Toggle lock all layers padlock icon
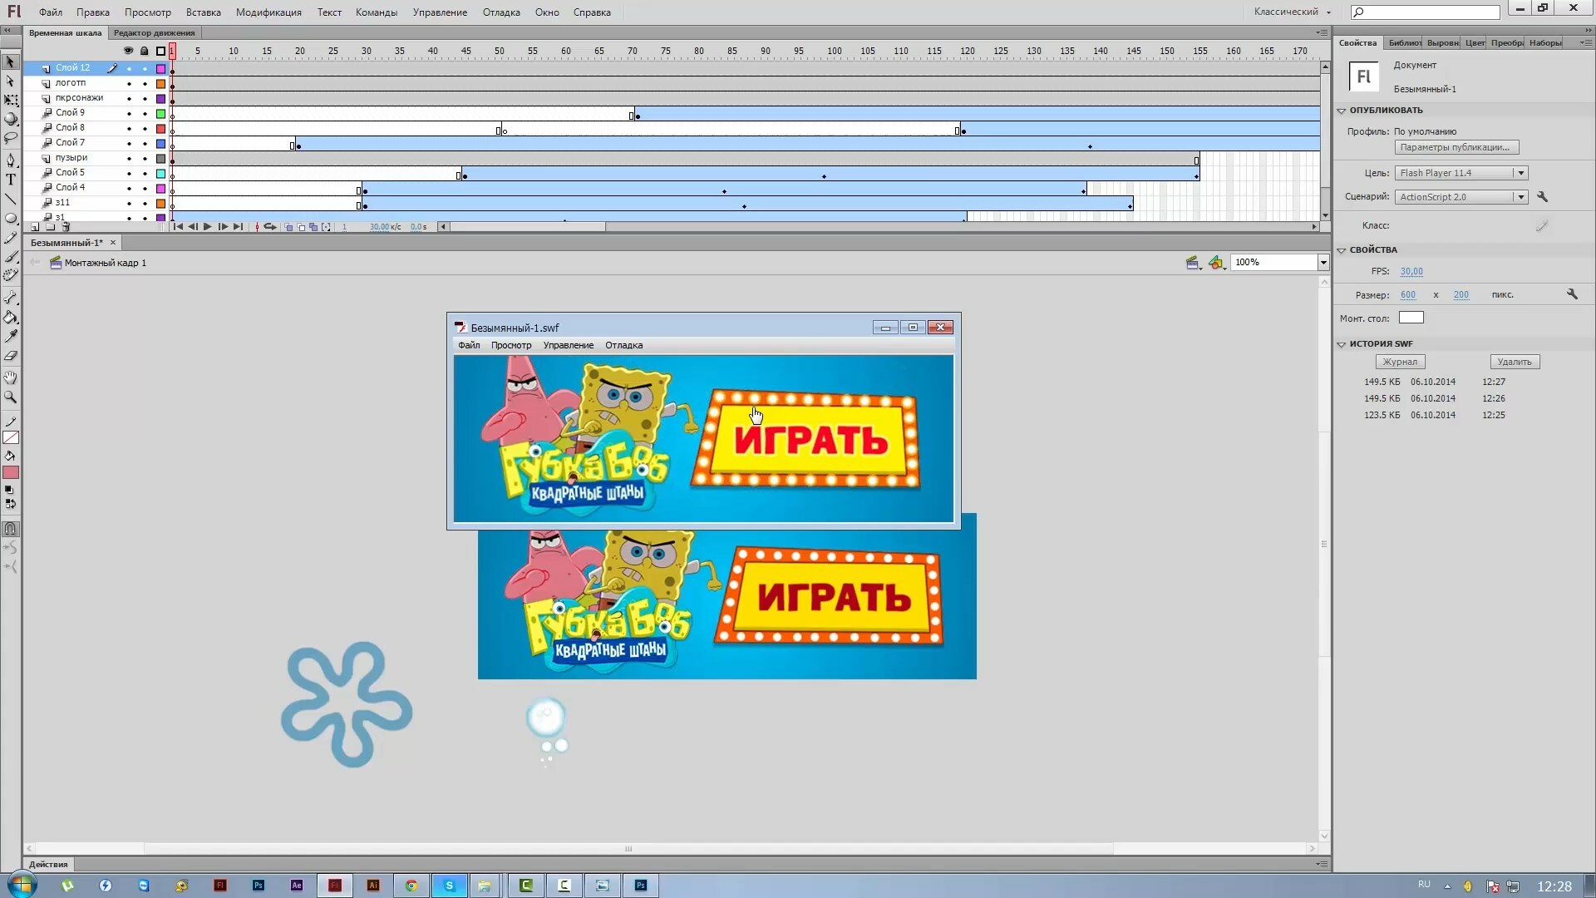This screenshot has width=1596, height=898. 145,51
